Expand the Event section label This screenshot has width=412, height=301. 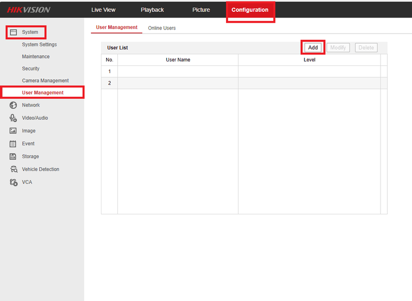[x=28, y=143]
